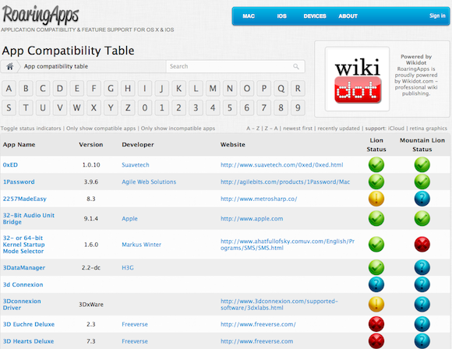Open the 2257MadeEasy app page
The width and height of the screenshot is (452, 349).
24,199
